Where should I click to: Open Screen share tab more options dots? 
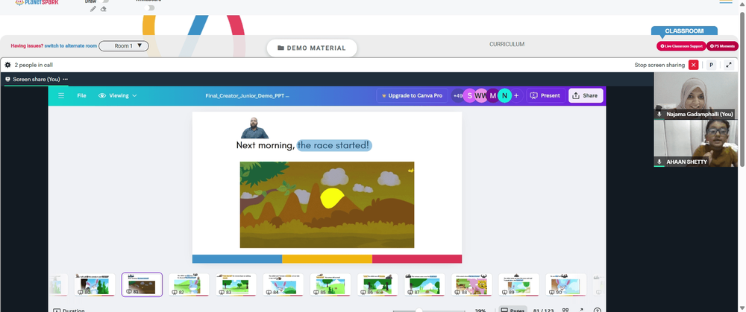point(65,80)
